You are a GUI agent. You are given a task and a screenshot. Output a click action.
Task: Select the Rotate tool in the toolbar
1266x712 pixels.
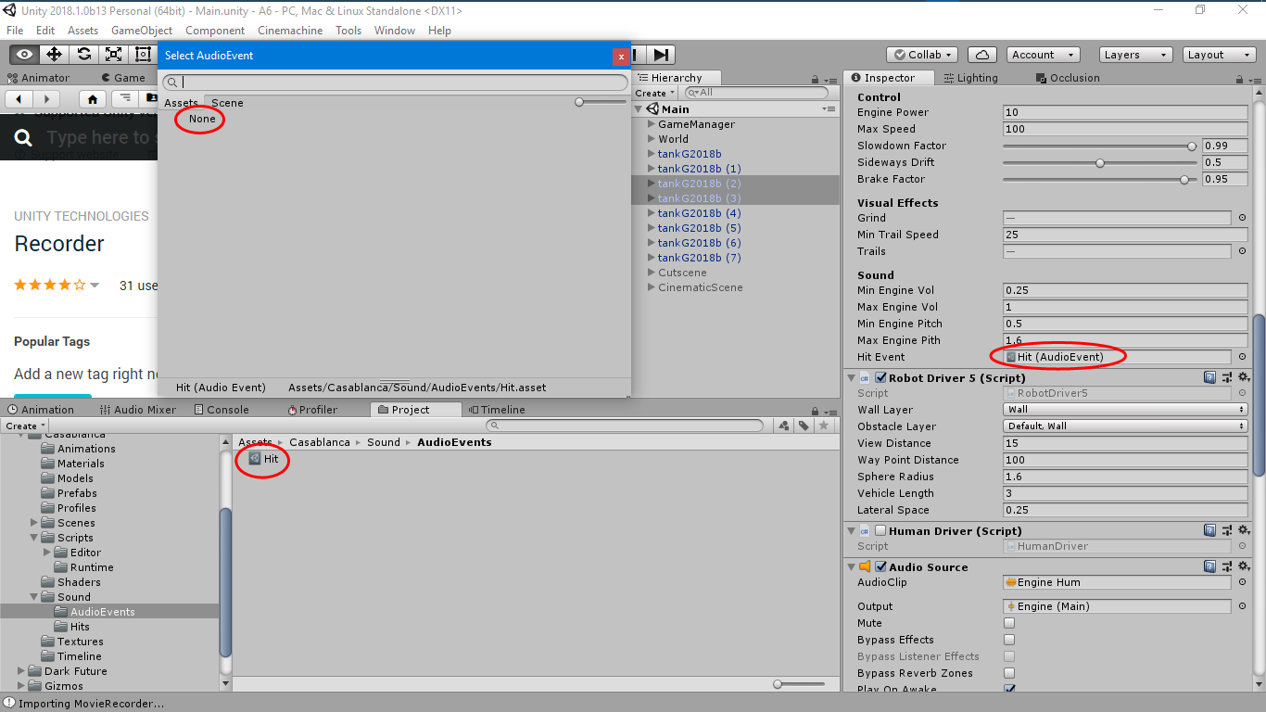(83, 55)
